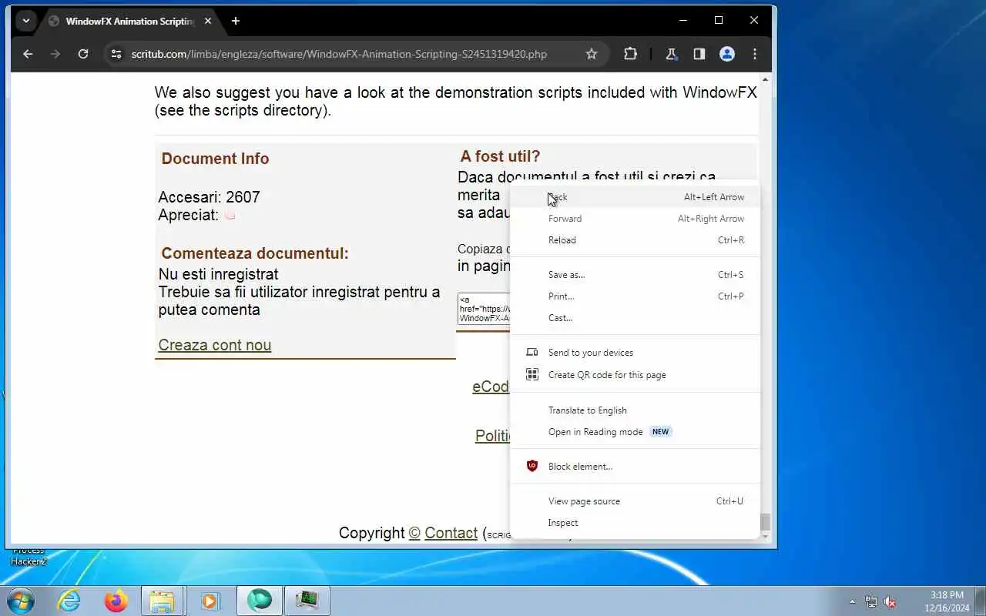Click the browser back arrow button
This screenshot has height=616, width=986.
point(28,54)
